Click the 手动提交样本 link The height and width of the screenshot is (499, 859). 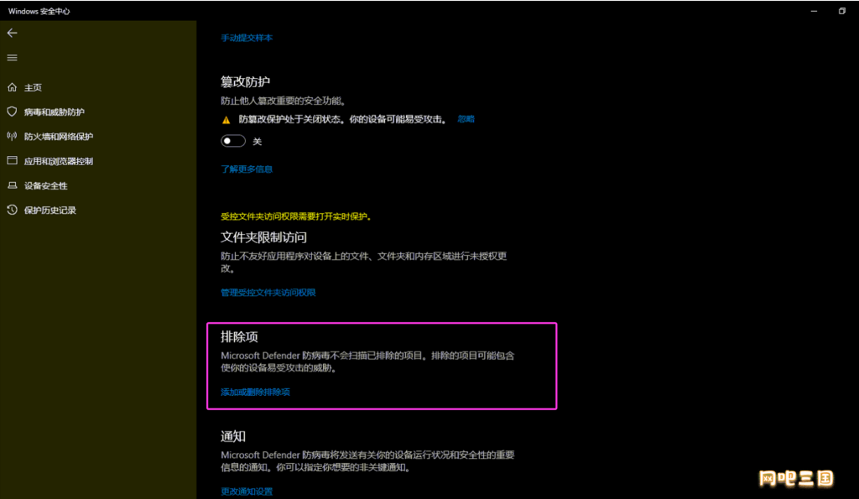click(247, 38)
